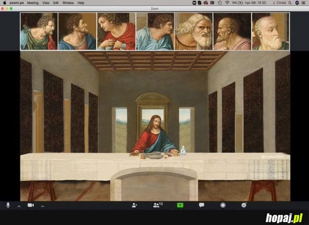Screen dimensions: 309x225
Task: Open Participants panel showing 13
Action: click(x=158, y=205)
